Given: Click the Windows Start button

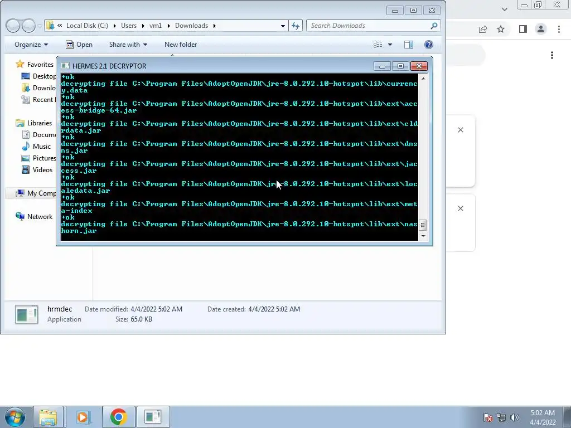Looking at the screenshot, I should point(15,417).
